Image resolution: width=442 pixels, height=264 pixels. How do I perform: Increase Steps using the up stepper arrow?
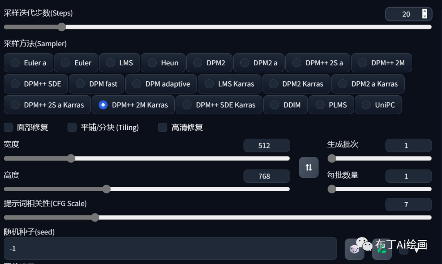(424, 11)
